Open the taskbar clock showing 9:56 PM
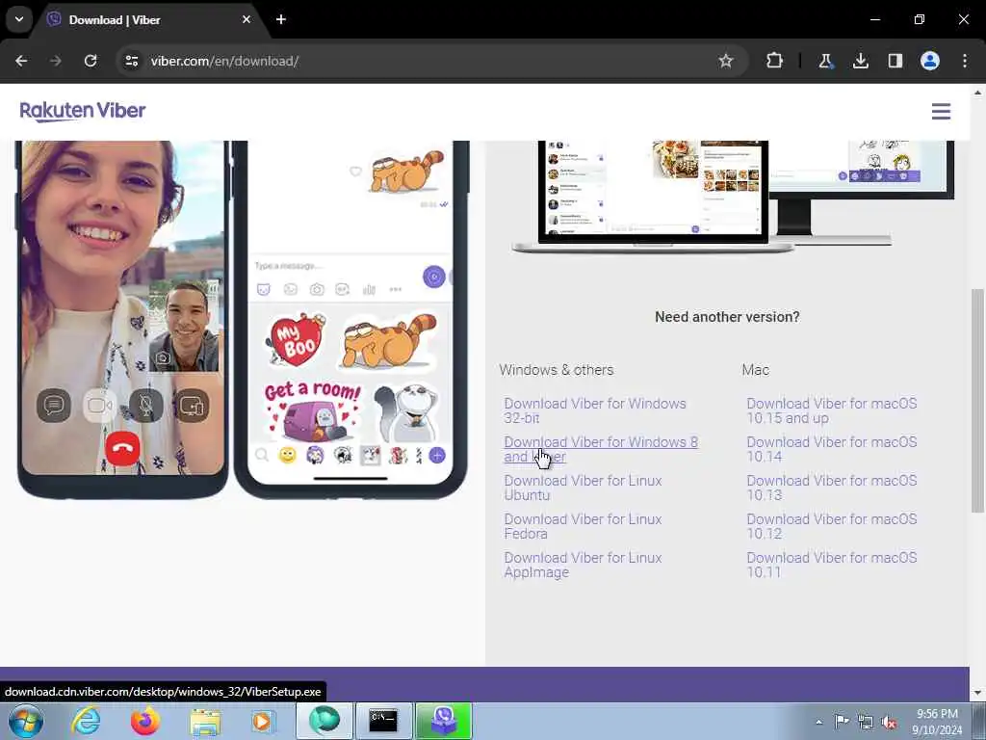Image resolution: width=986 pixels, height=740 pixels. (937, 722)
